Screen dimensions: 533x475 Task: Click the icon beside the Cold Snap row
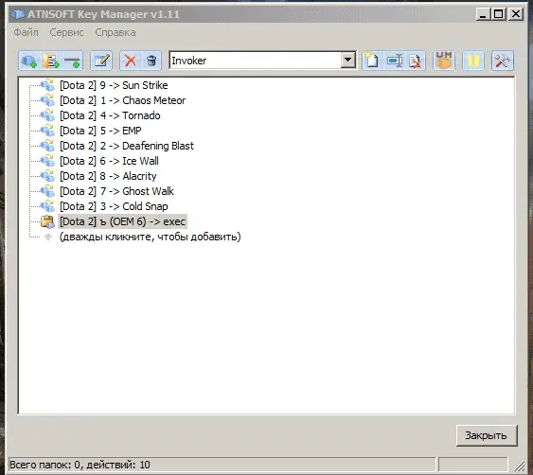coord(47,206)
